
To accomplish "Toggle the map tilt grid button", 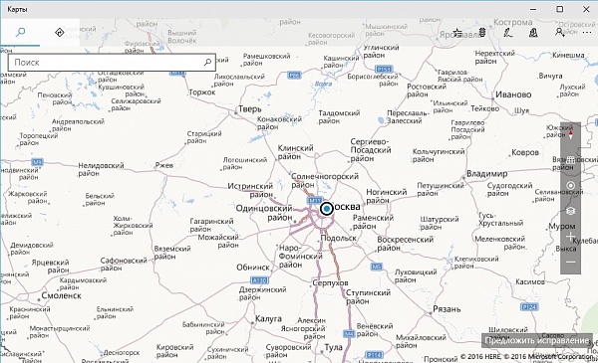I will pos(570,160).
